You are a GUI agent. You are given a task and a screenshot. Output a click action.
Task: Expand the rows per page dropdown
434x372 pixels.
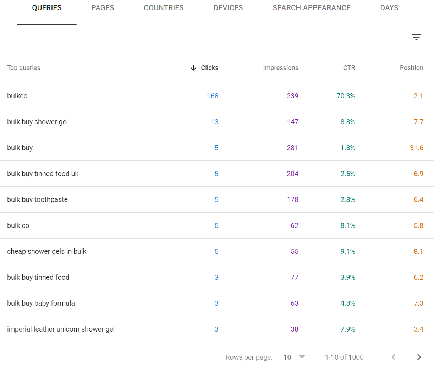click(302, 357)
